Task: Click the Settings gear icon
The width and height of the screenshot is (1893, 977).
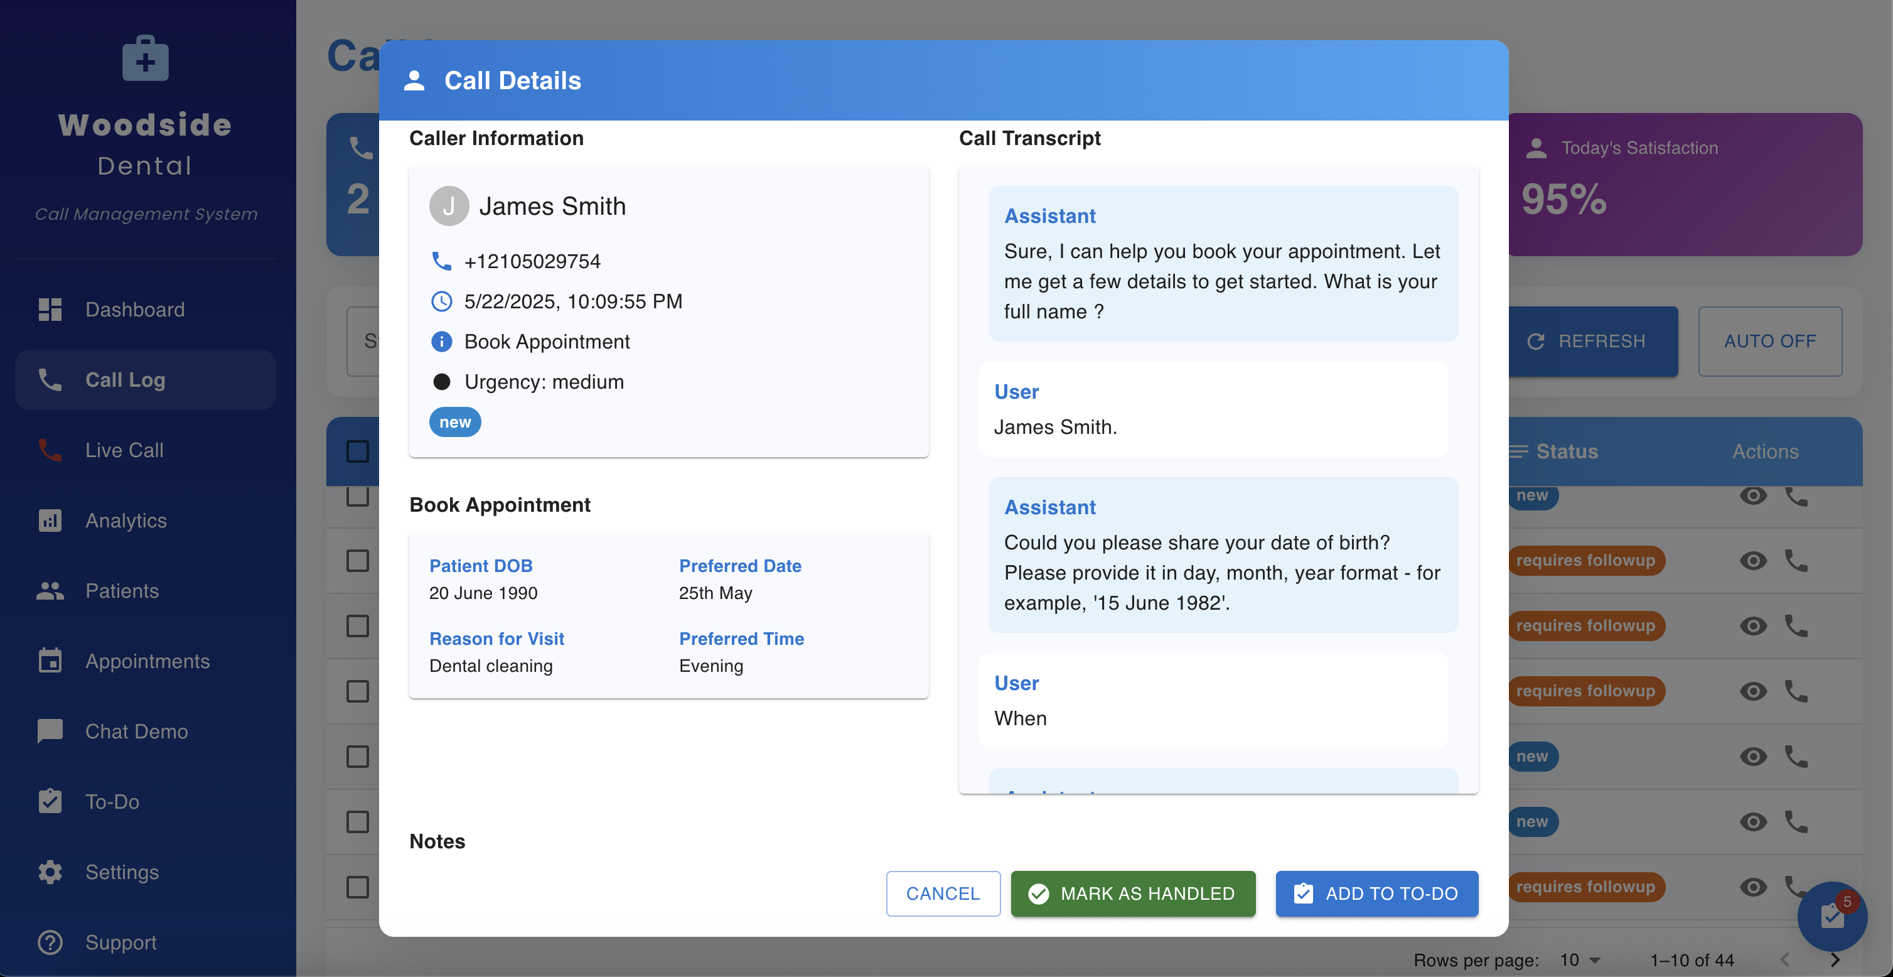Action: 50,872
